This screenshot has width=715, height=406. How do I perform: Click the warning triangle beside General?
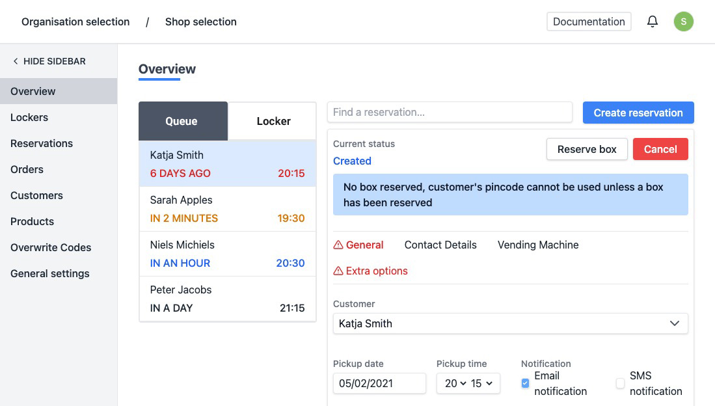338,245
